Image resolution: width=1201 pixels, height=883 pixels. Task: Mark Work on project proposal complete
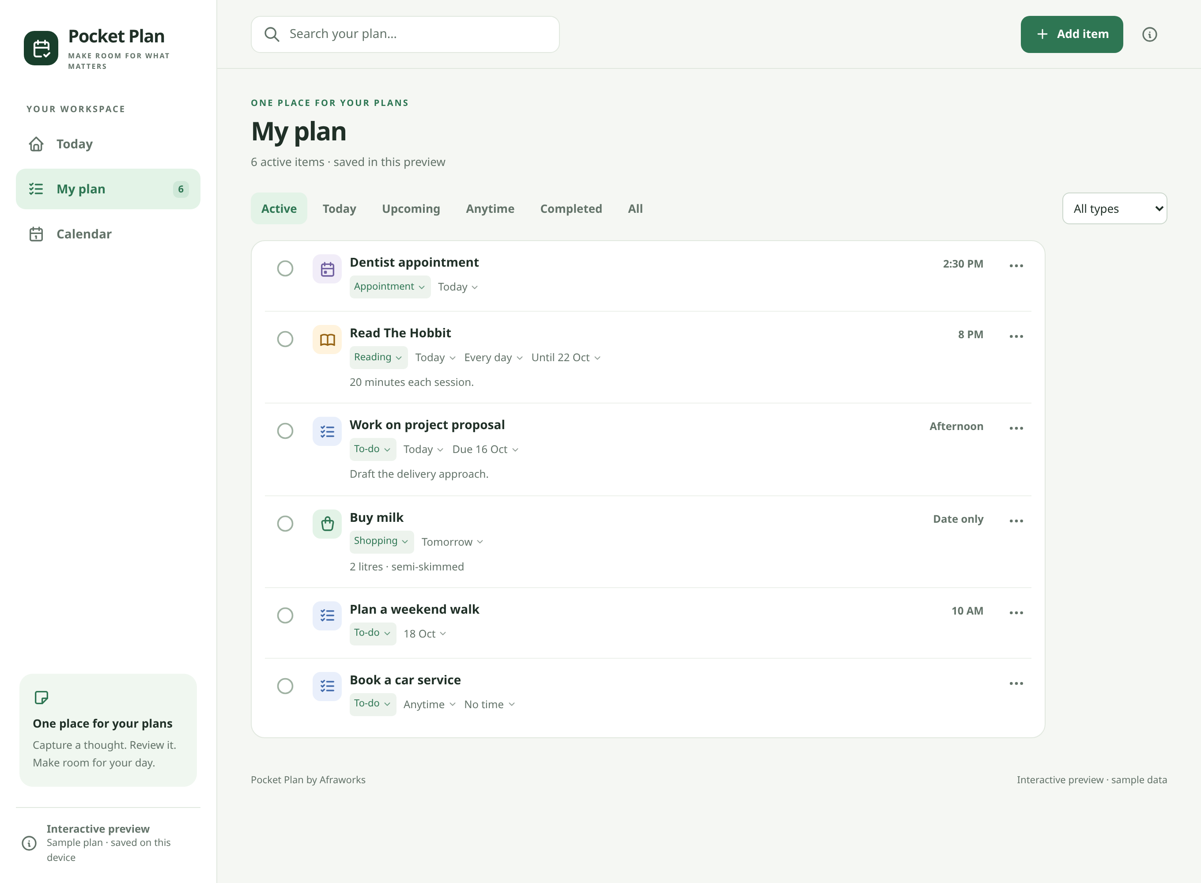[285, 431]
